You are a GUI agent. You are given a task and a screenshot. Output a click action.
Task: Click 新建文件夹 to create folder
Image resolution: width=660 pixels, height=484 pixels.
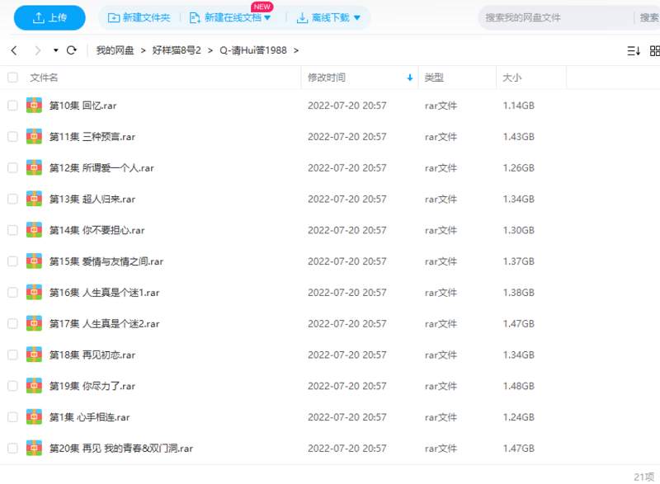coord(139,17)
